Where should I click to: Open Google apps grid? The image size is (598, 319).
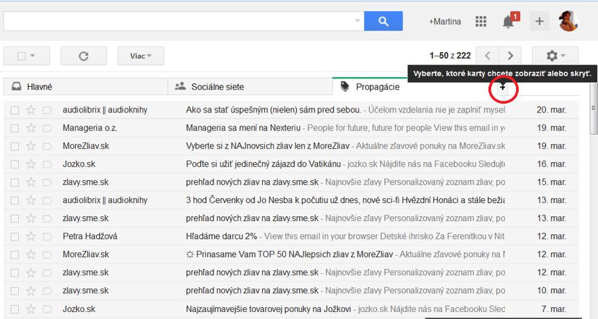tap(481, 22)
